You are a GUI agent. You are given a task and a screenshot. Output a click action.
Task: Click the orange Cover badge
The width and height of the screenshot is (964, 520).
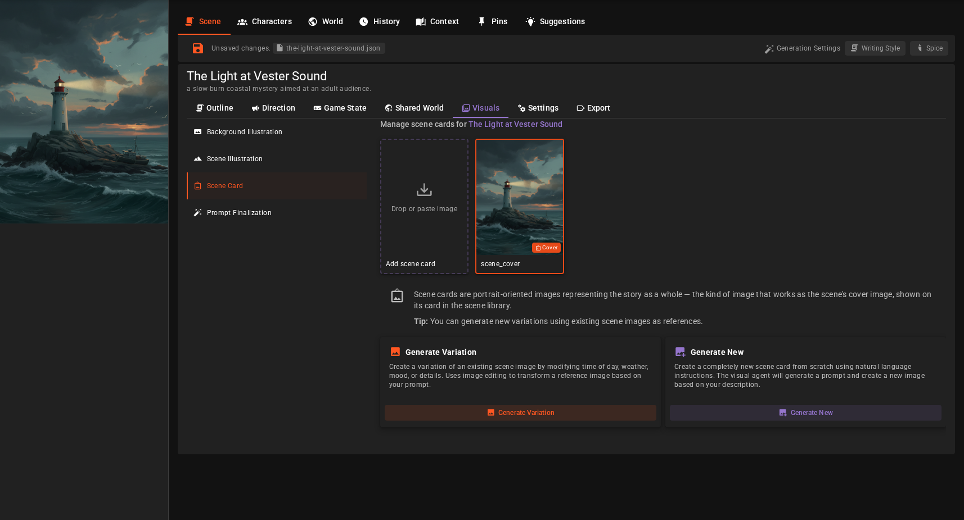pyautogui.click(x=546, y=248)
